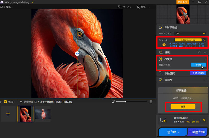Click the back arrow beside 画像全体
209x138 pixels.
click(x=21, y=101)
